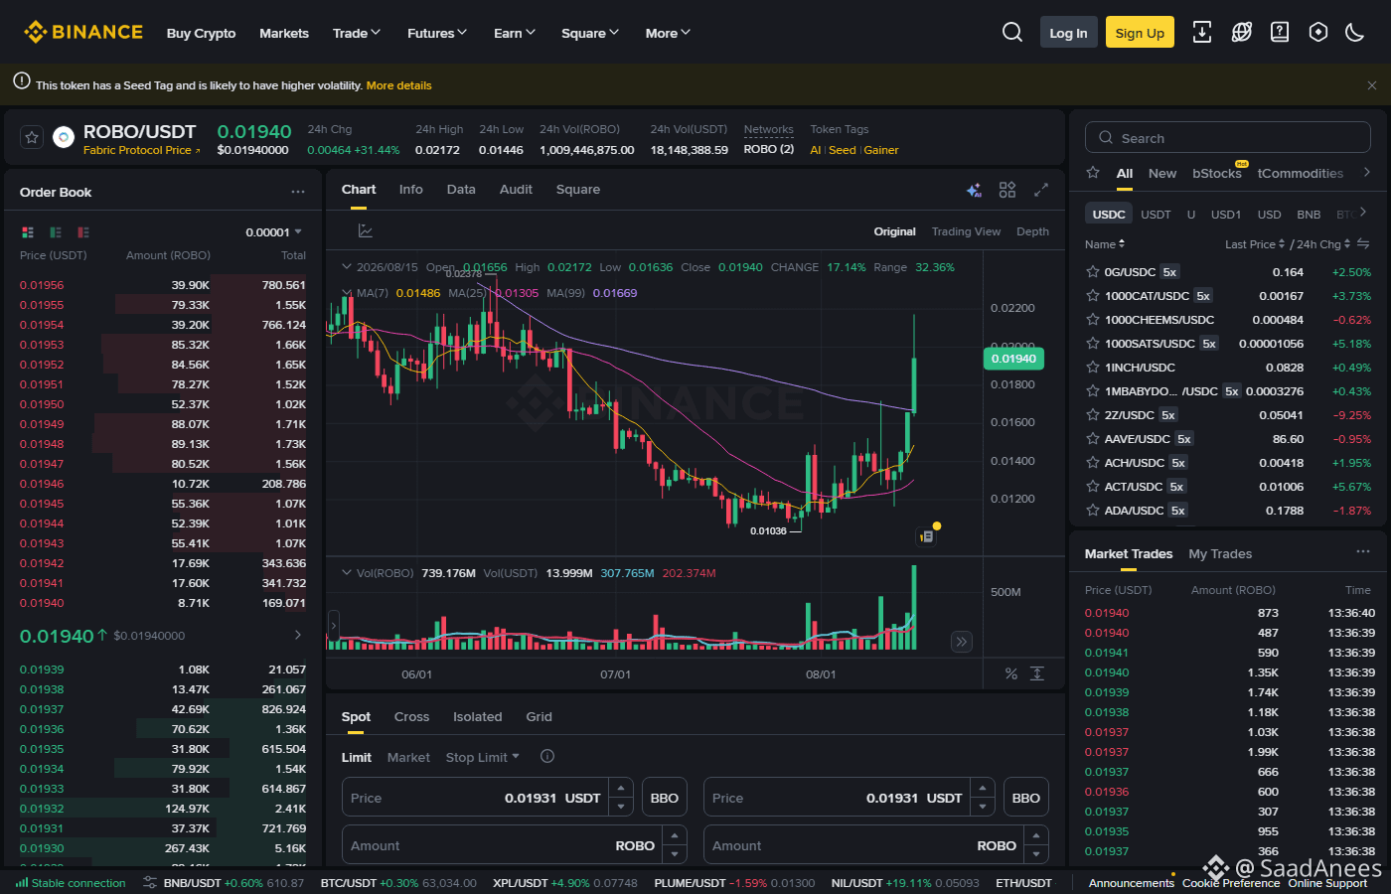Expand the Trade menu
The image size is (1391, 894).
pos(357,33)
